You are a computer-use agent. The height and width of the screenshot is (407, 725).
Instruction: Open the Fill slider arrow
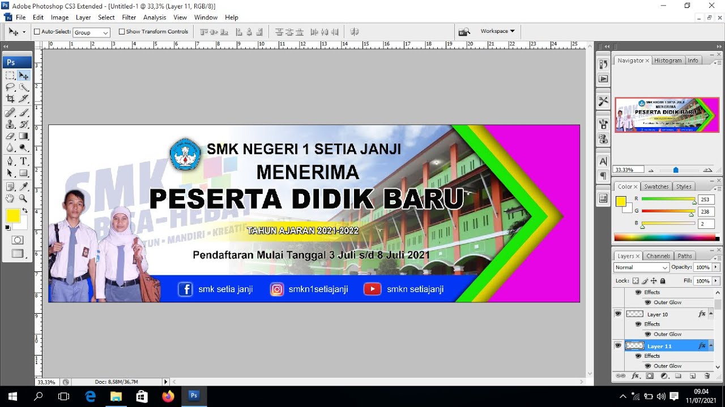(716, 281)
